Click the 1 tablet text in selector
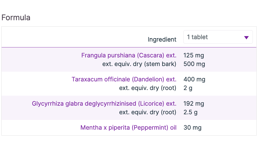The width and height of the screenshot is (258, 152). (197, 37)
